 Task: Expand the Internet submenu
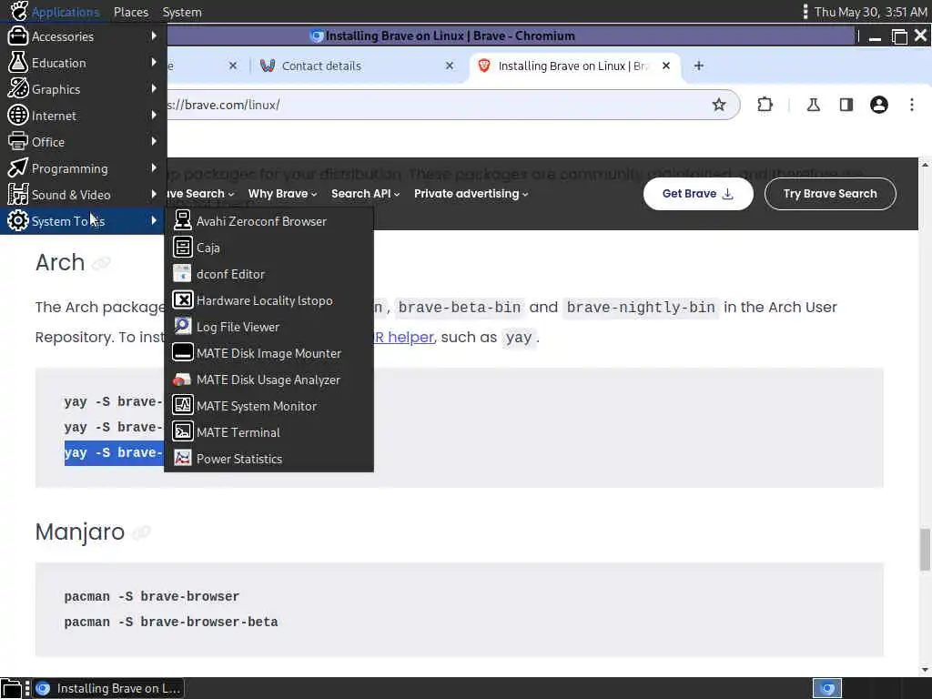83,116
